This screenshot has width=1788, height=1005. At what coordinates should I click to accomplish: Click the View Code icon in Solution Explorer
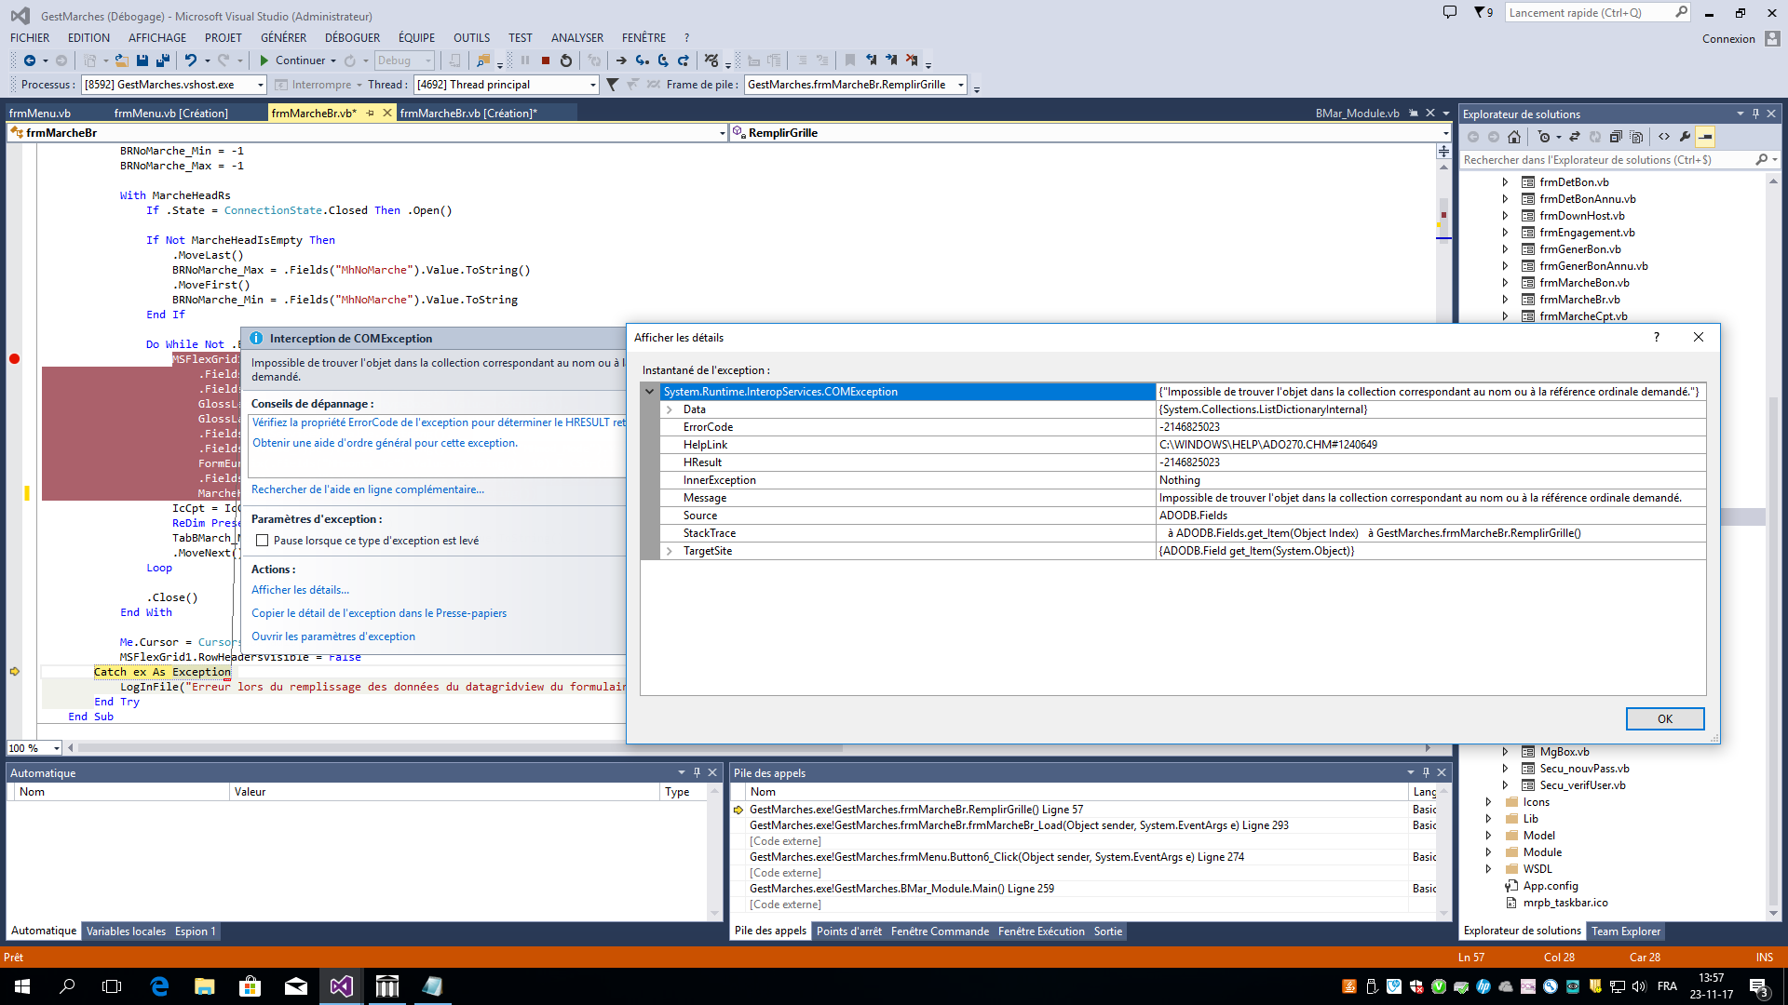pos(1664,137)
